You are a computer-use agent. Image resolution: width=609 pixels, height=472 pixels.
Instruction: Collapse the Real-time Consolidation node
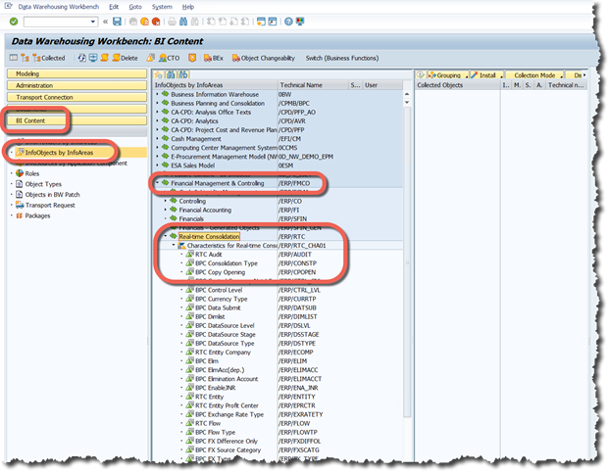pyautogui.click(x=165, y=235)
